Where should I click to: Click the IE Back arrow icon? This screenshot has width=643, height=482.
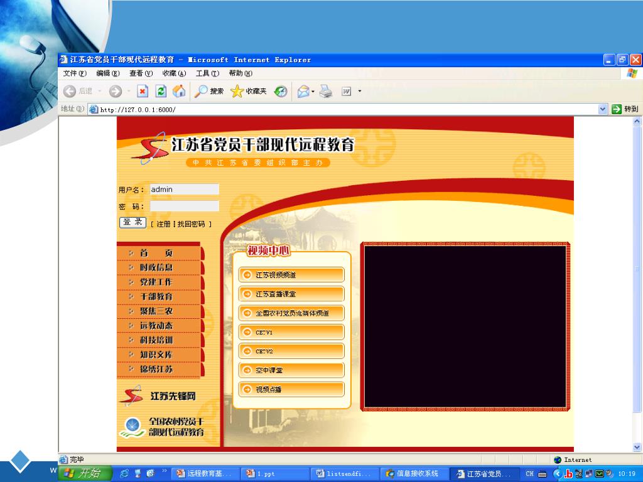(x=70, y=91)
